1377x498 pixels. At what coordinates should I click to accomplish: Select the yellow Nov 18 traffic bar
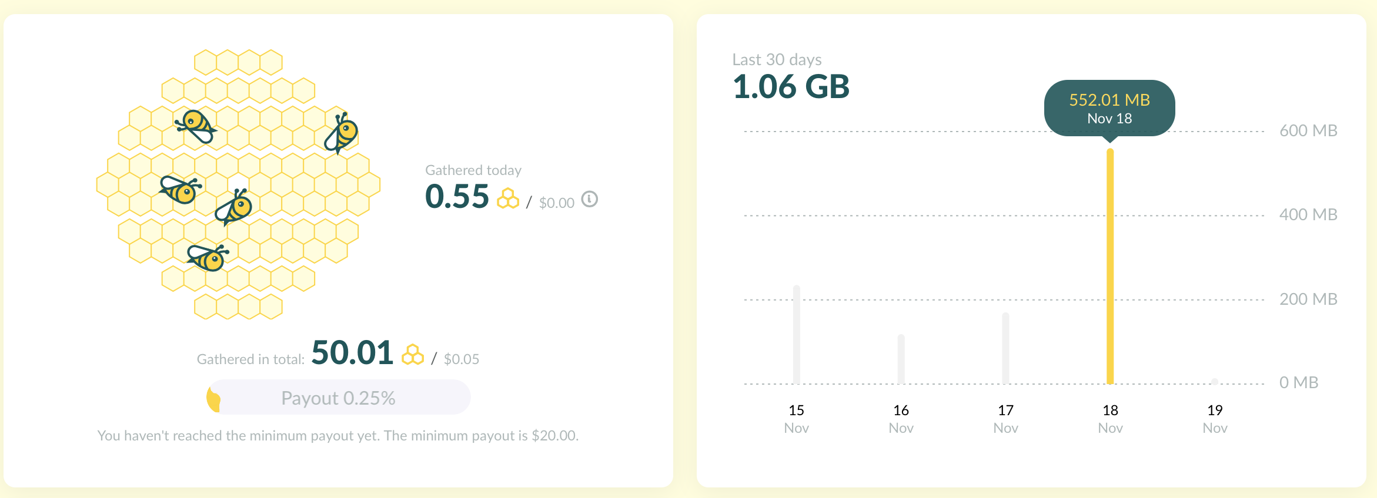pos(1110,266)
